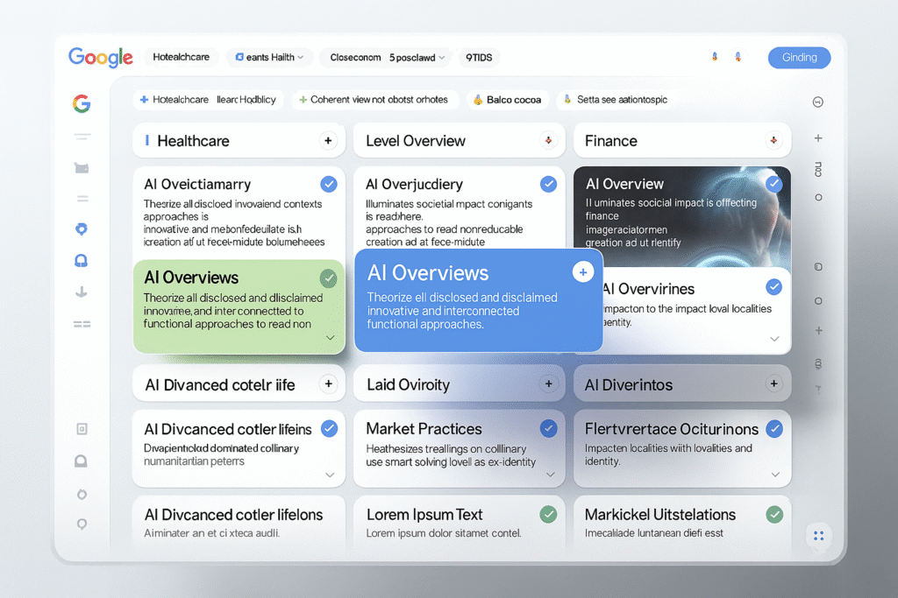
Task: Click the plus icon on Laid Oviroity header
Action: click(548, 383)
